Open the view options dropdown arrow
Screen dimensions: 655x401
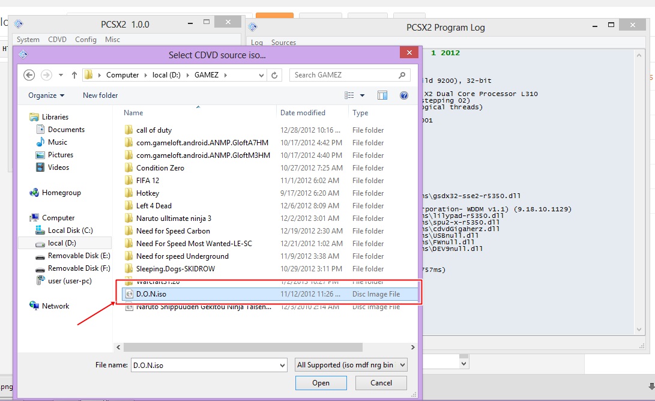coord(362,95)
